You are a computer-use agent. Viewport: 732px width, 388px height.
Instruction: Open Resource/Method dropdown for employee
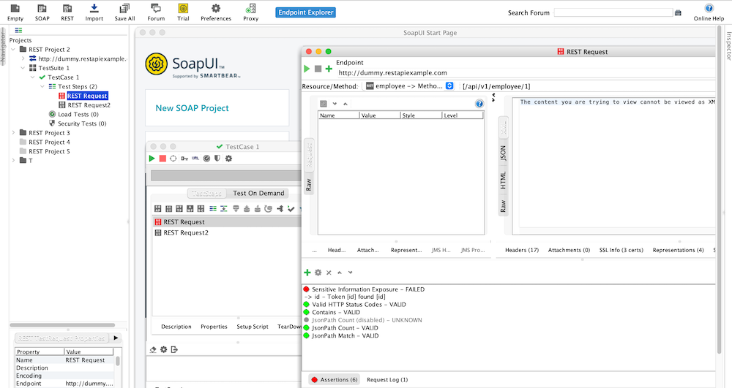click(449, 85)
